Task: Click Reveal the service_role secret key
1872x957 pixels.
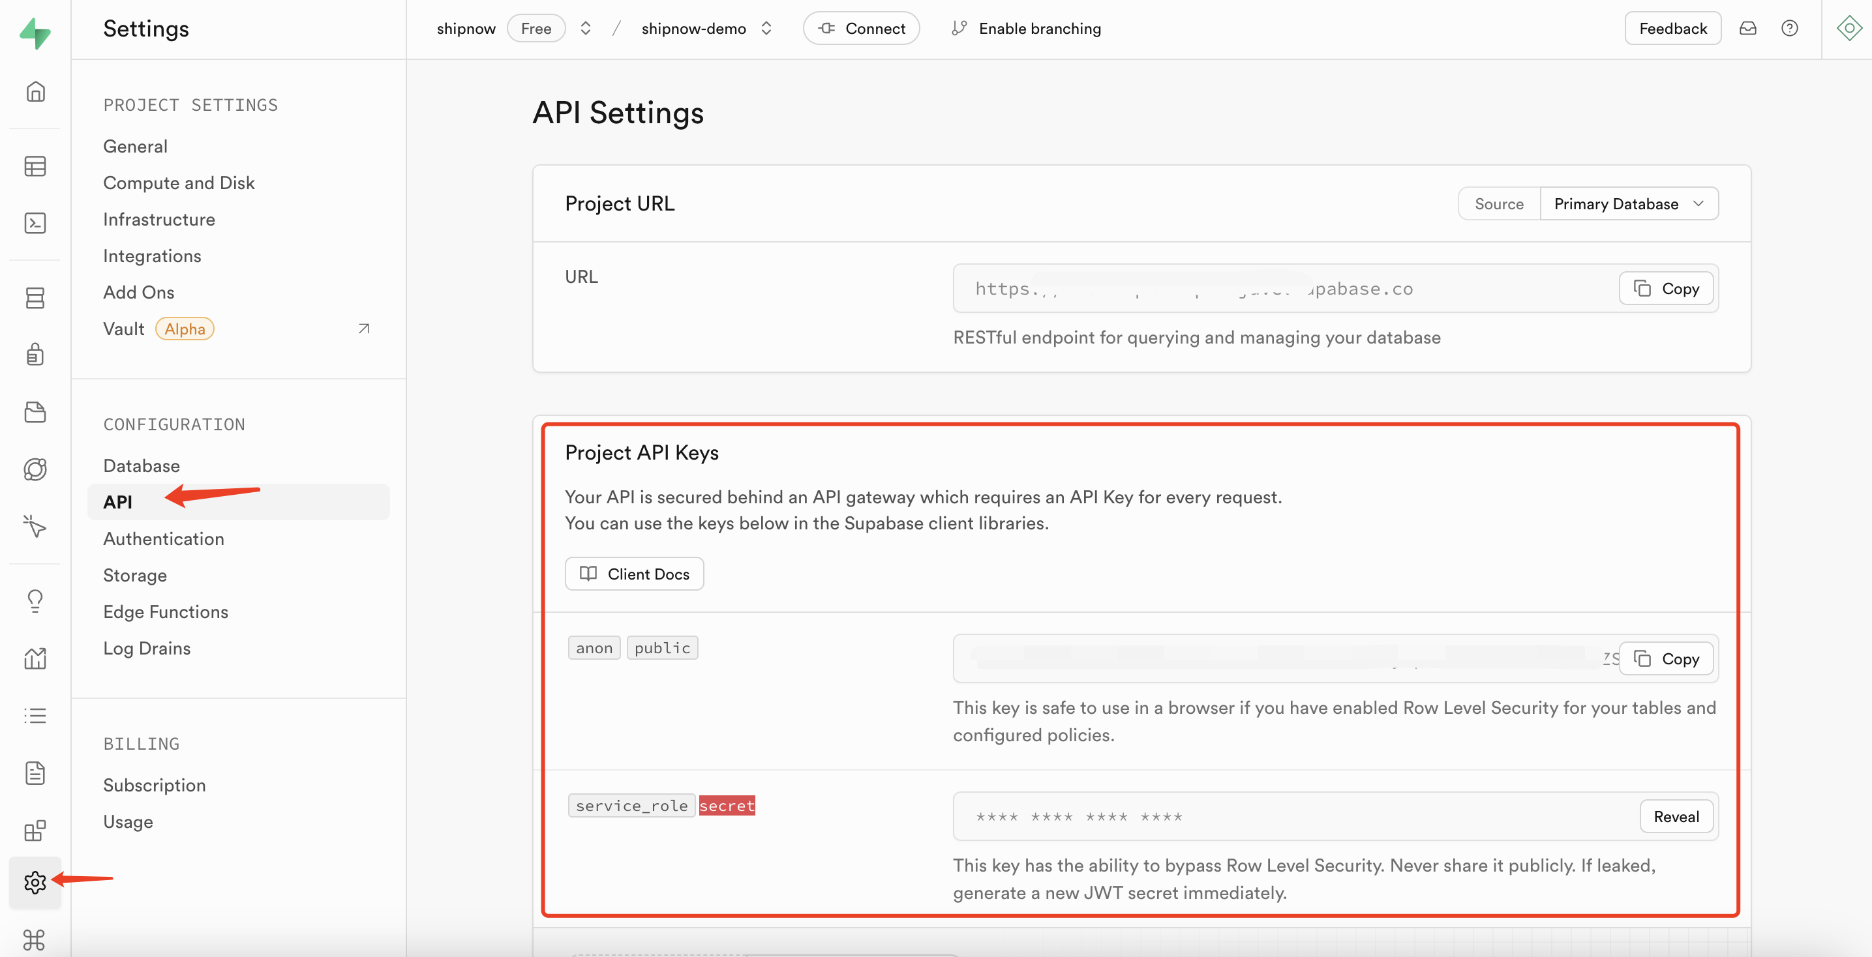Action: coord(1676,816)
